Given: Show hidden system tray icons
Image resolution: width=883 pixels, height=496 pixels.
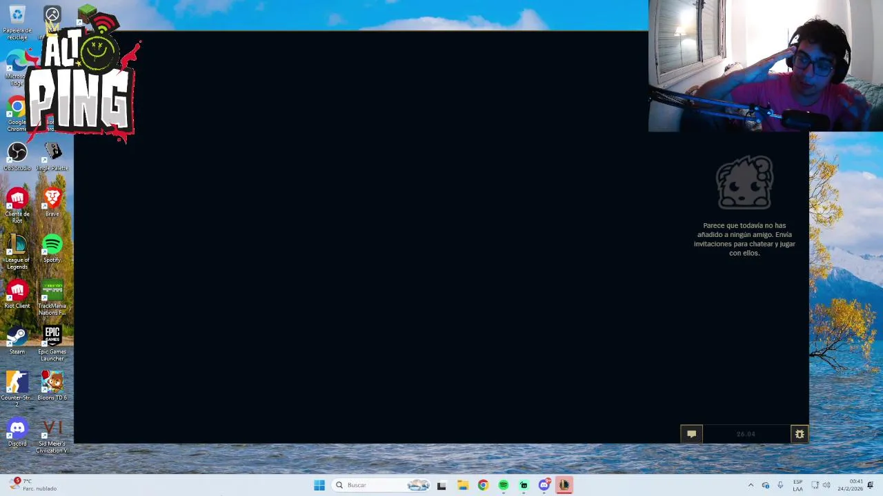Looking at the screenshot, I should 751,485.
